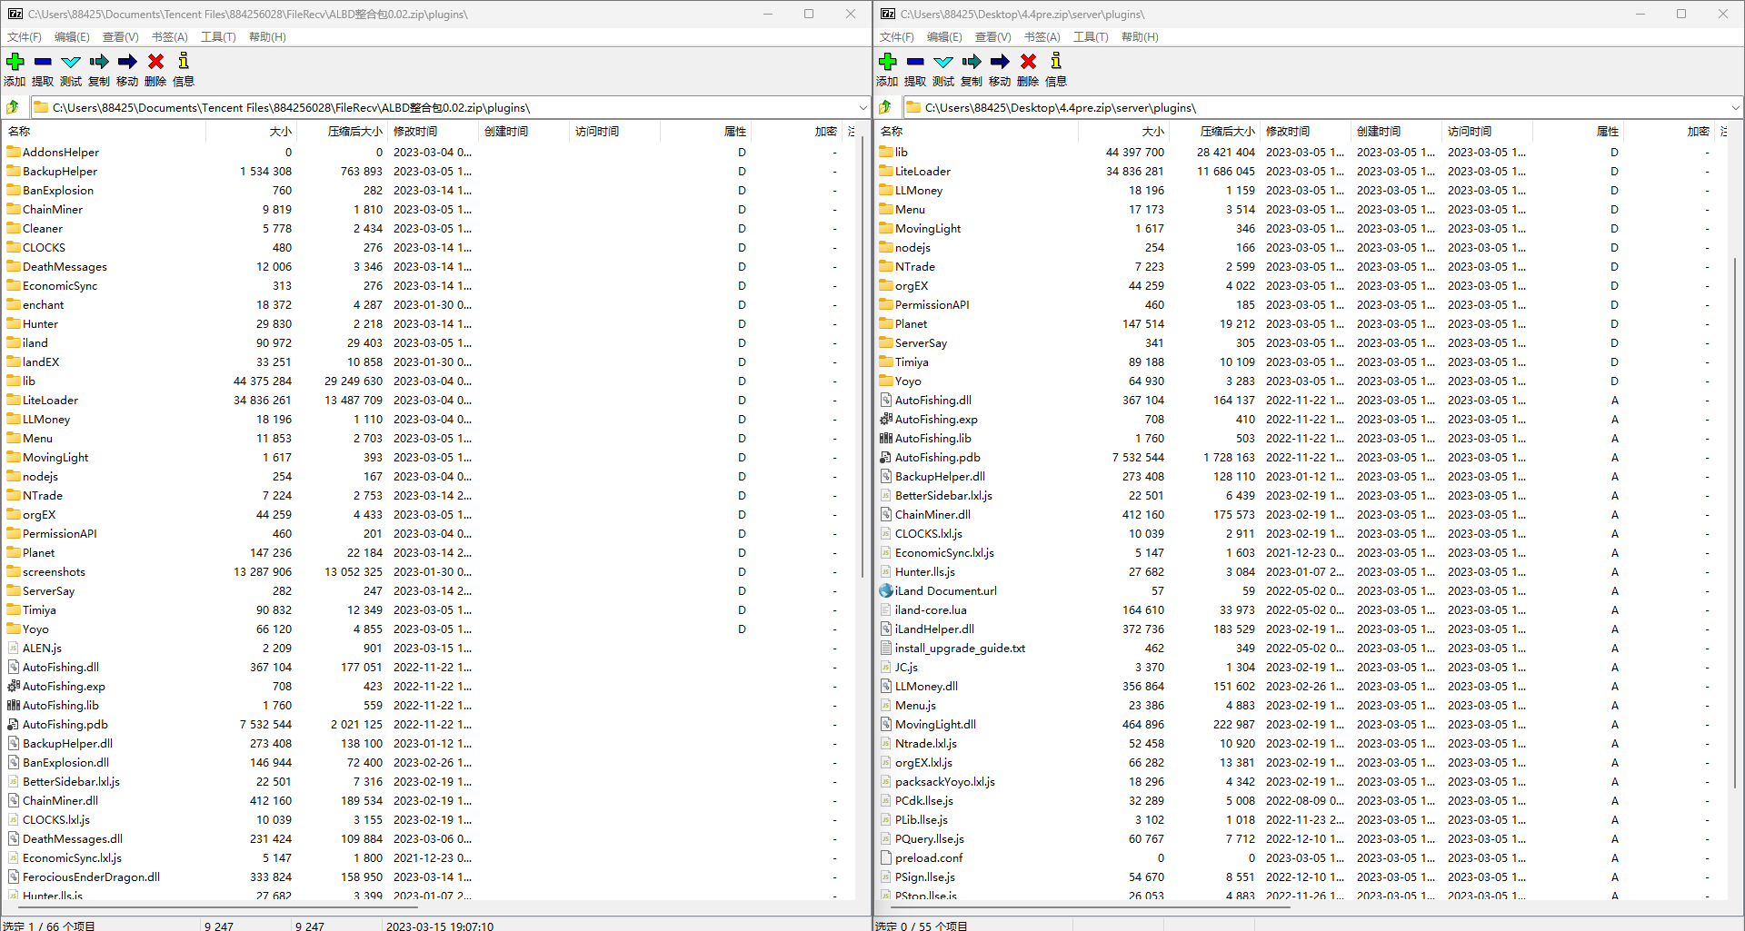The image size is (1745, 931).
Task: Select packsackYoyo.lxl.js in right window
Action: (x=944, y=782)
